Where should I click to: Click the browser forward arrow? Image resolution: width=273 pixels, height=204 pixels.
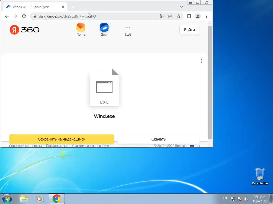pos(15,16)
